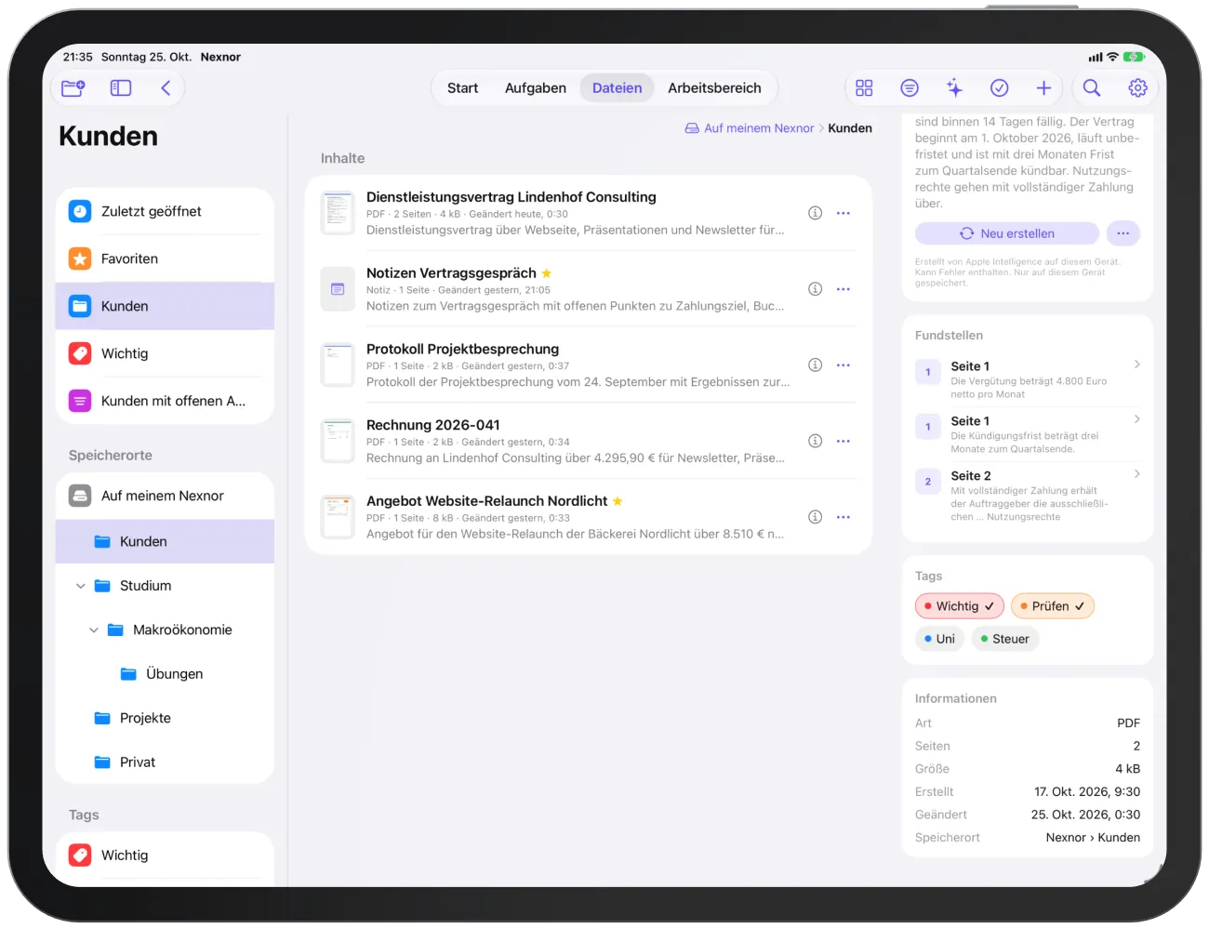Viewport: 1209px width, 928px height.
Task: Select the Dateien tab
Action: point(618,88)
